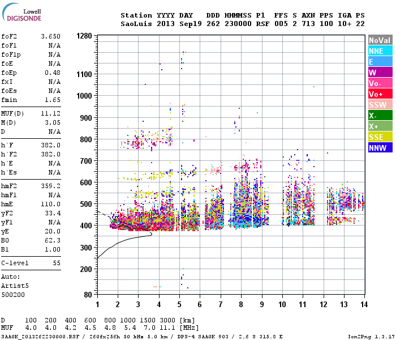Click the yF2 value 33.4
Screen dimensions: 396x340
(x=53, y=213)
